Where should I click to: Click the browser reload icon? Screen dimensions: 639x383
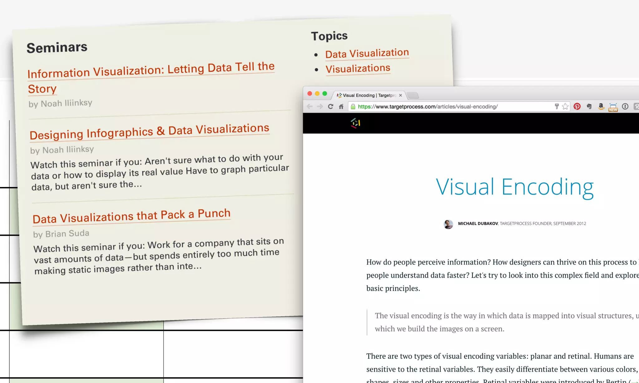(330, 107)
